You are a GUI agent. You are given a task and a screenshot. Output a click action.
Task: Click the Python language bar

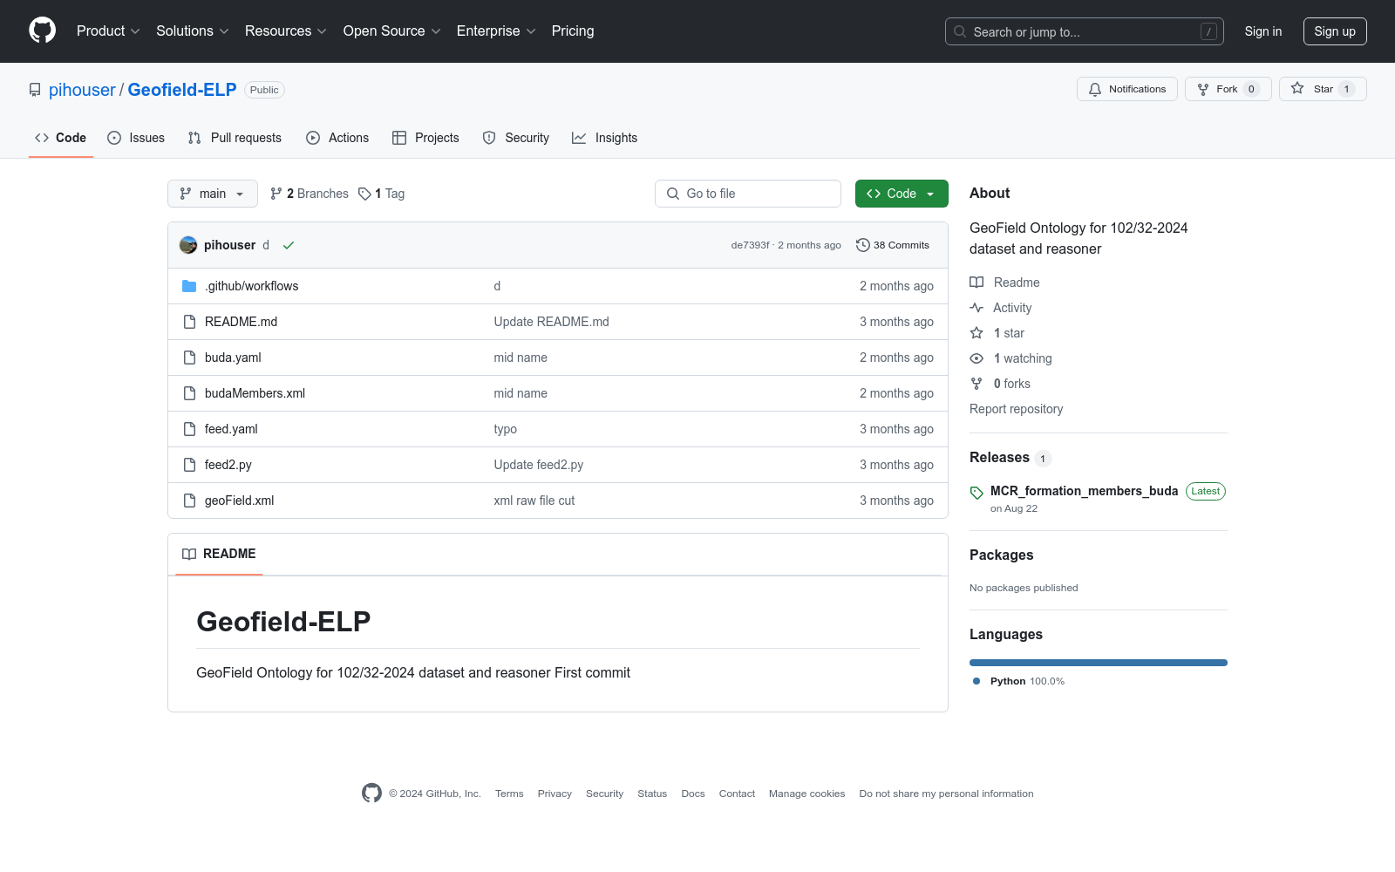point(1099,663)
